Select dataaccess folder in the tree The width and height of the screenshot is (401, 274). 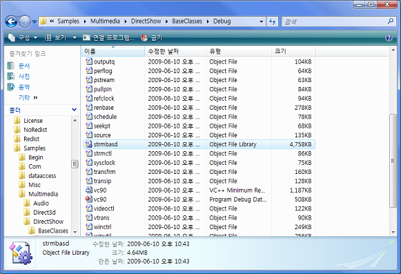tap(37, 176)
